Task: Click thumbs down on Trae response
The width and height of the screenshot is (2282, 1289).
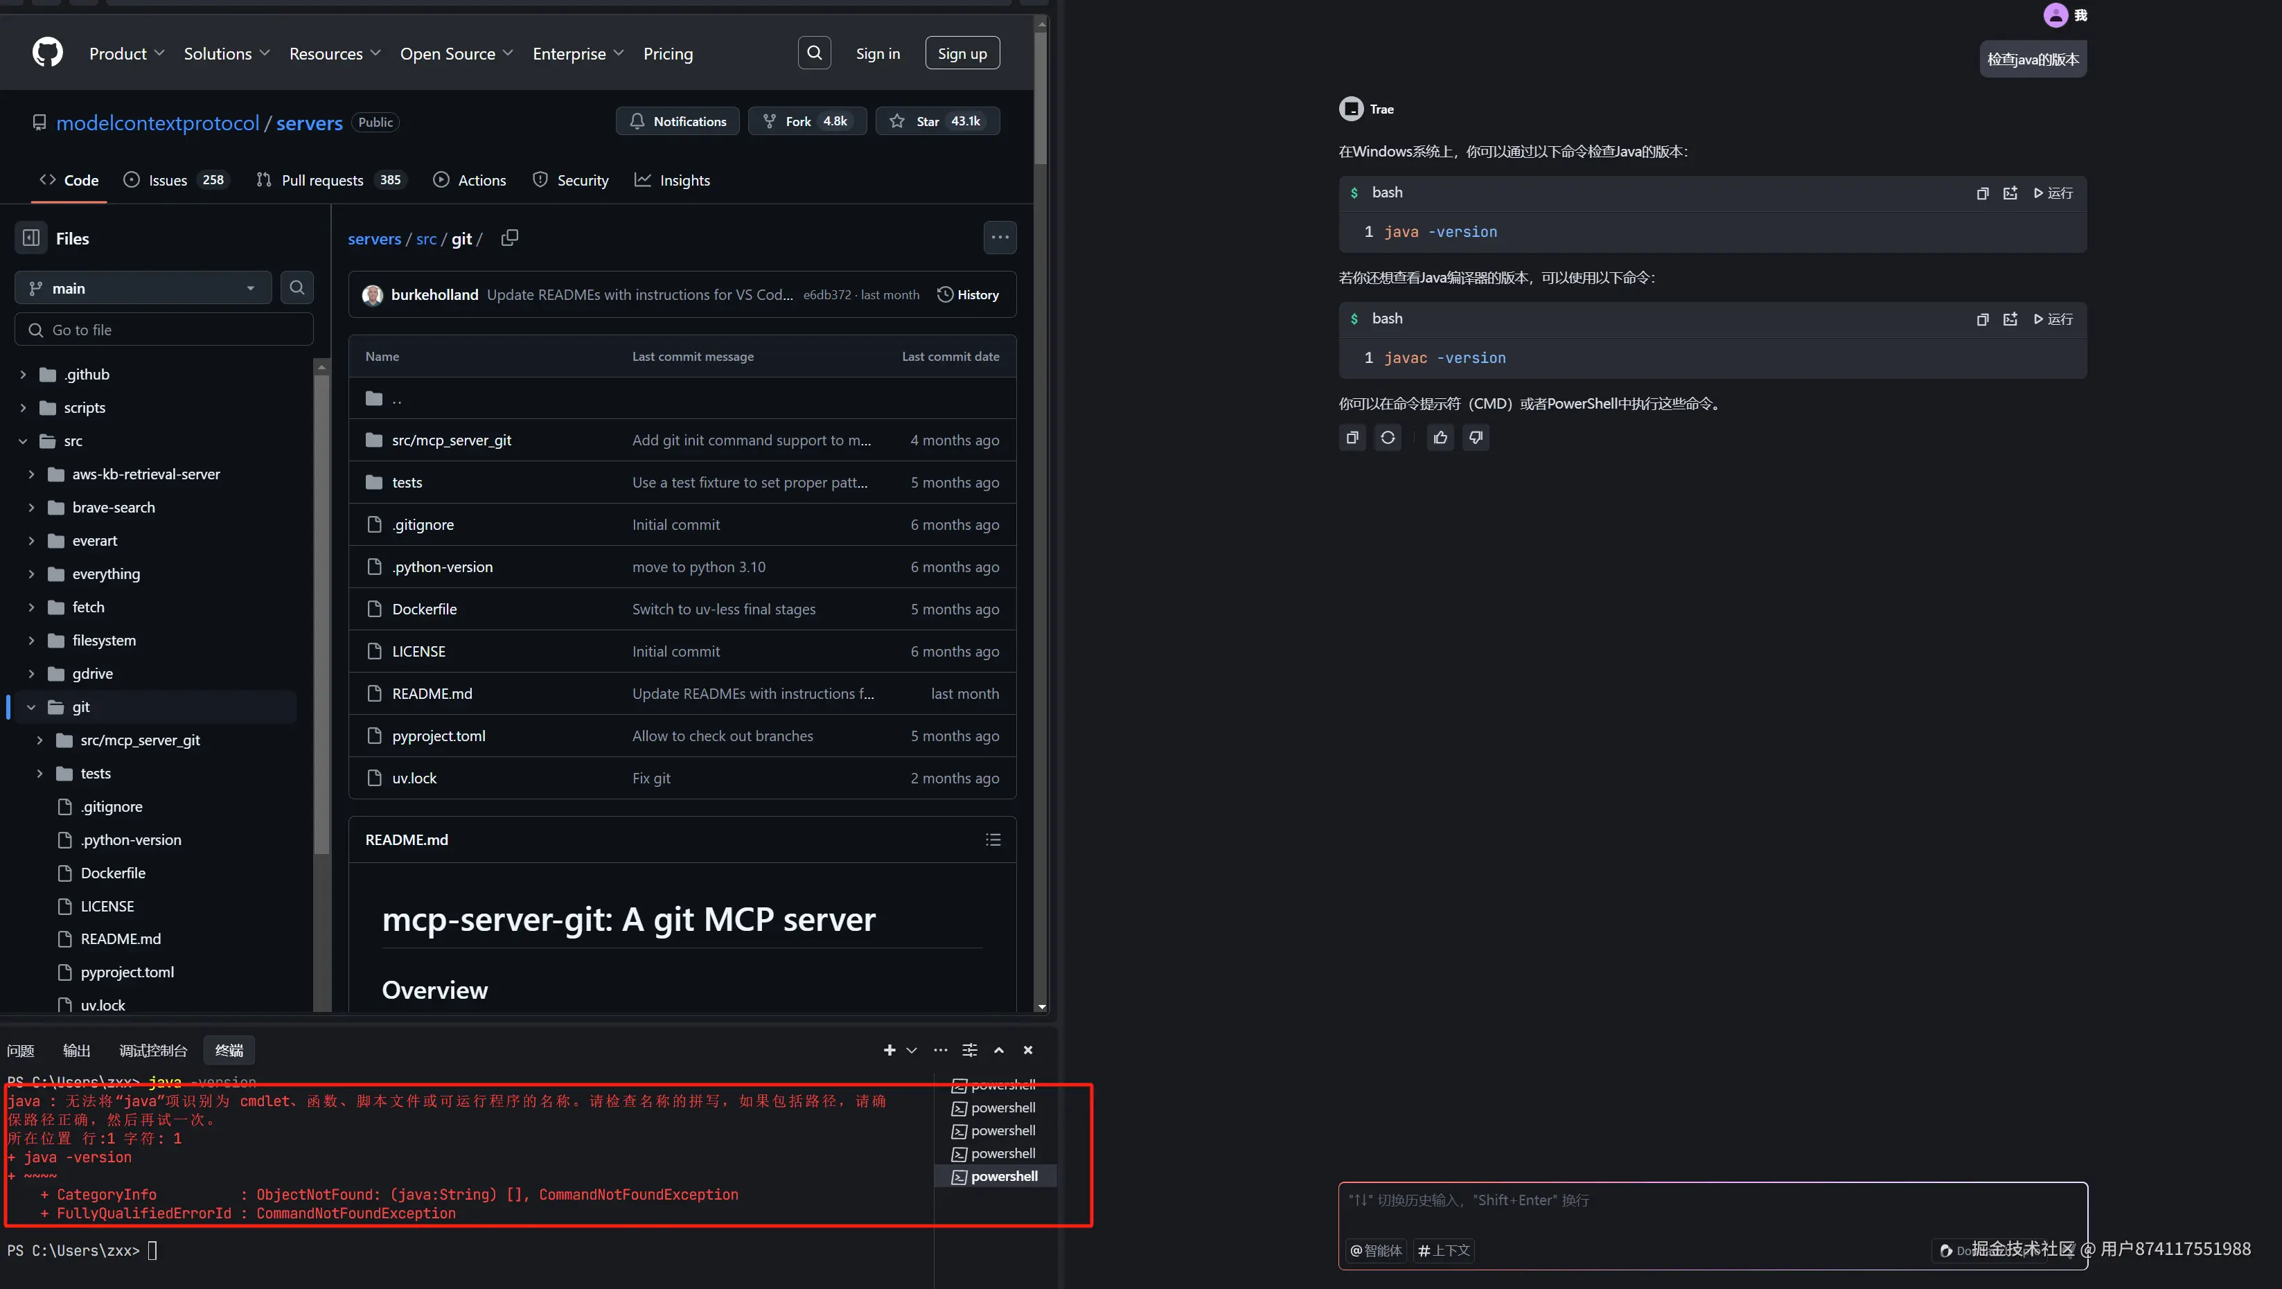Action: point(1476,438)
